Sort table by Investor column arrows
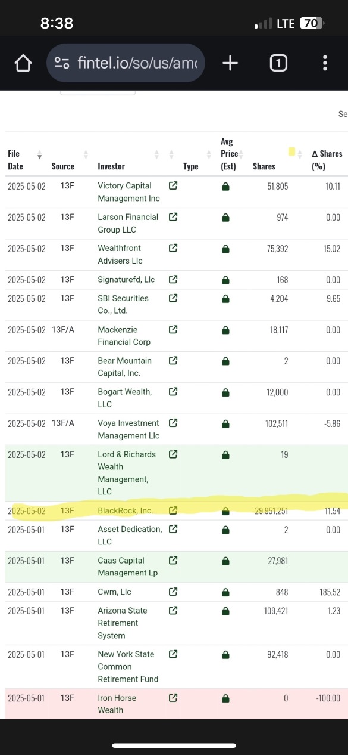The width and height of the screenshot is (348, 755). (157, 154)
